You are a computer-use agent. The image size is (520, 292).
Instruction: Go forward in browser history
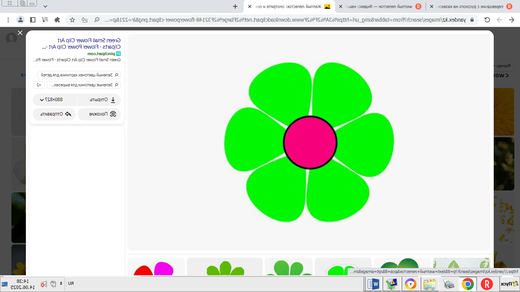tap(499, 20)
